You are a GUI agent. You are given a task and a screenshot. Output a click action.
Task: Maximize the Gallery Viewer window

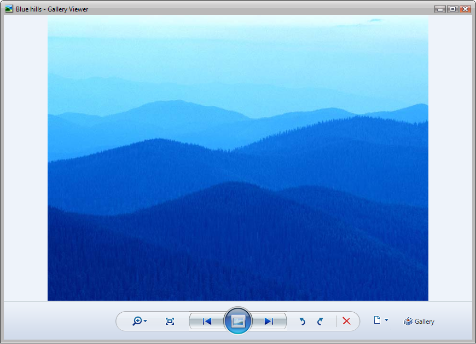click(x=452, y=9)
